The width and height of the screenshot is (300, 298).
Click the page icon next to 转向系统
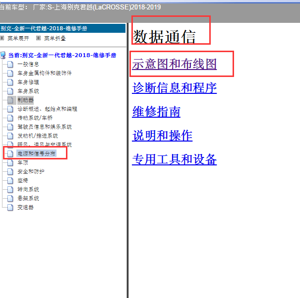click(10, 190)
